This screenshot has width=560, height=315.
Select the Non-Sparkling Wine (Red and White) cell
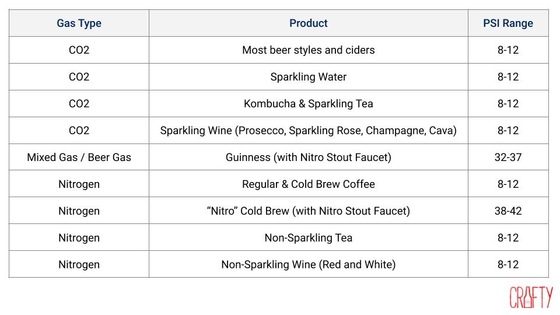click(x=308, y=265)
